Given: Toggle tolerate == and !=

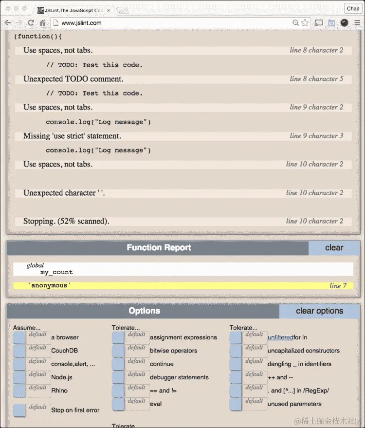Looking at the screenshot, I should pos(118,391).
